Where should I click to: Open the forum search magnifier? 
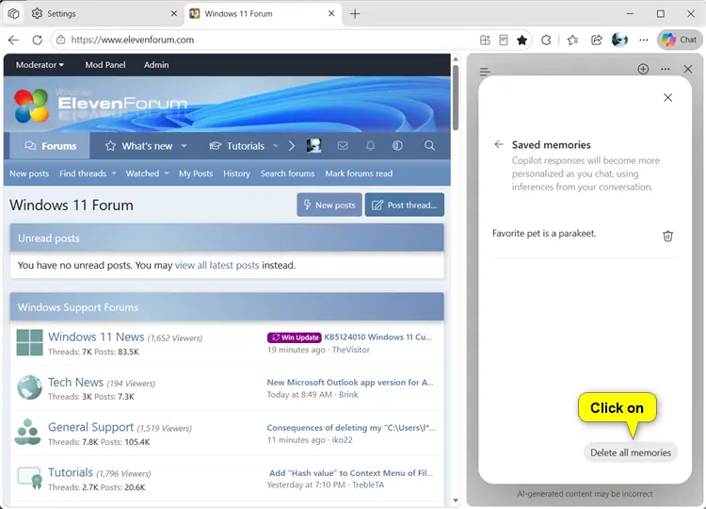(429, 145)
